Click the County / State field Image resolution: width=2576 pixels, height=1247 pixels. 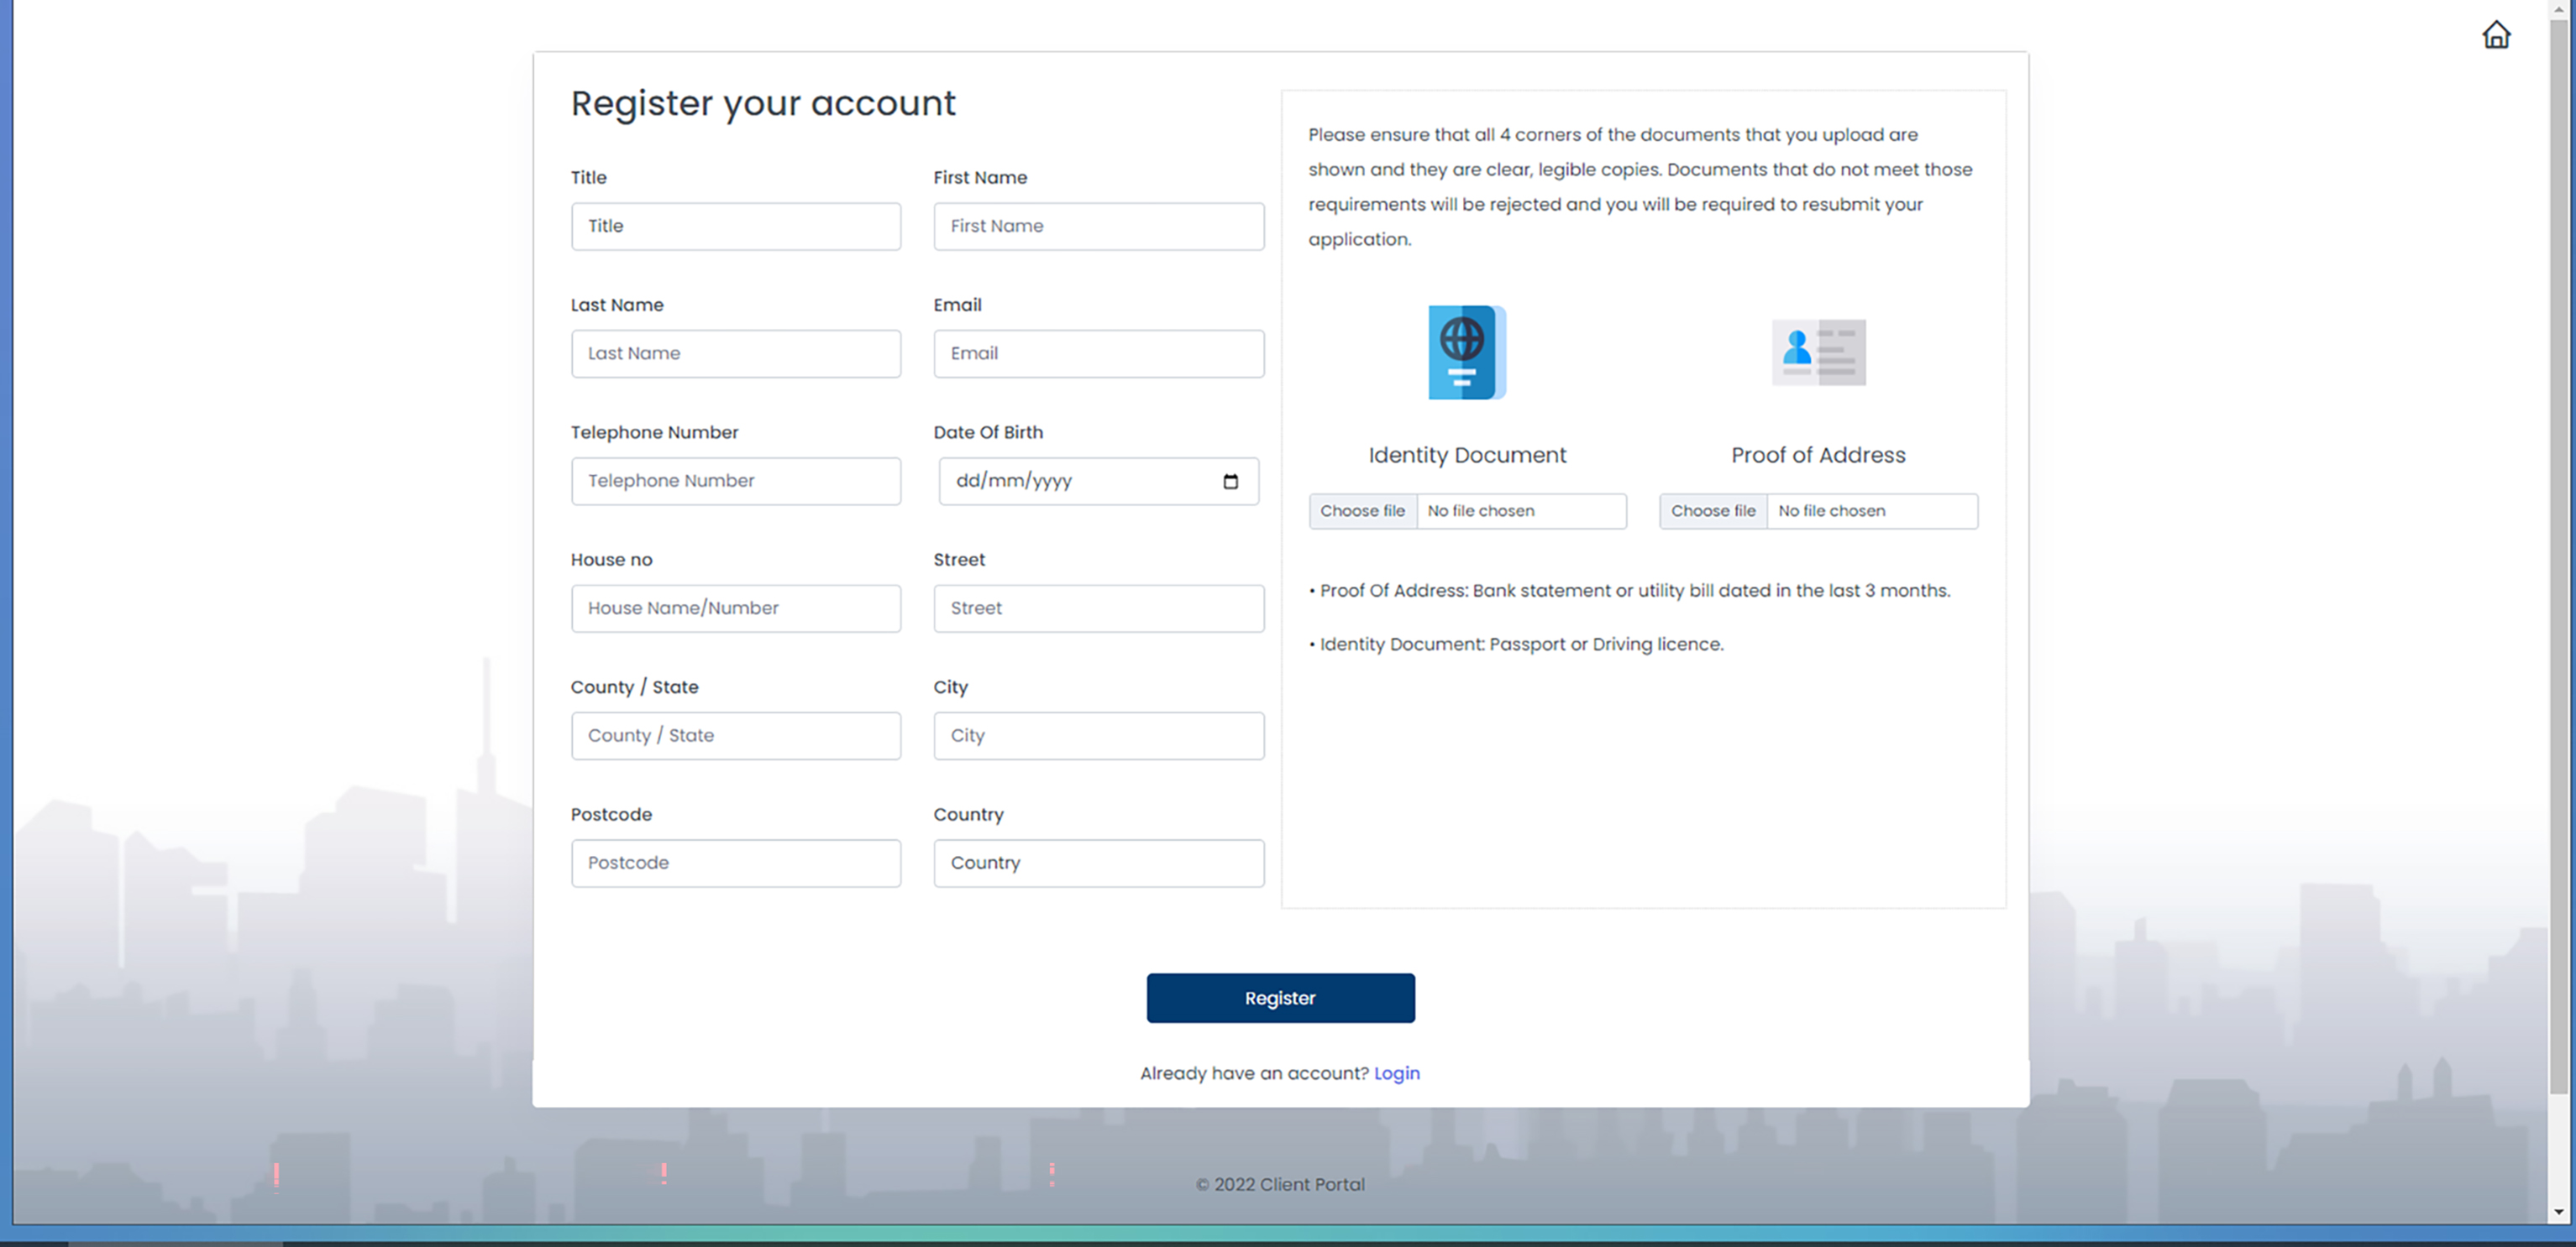(736, 737)
